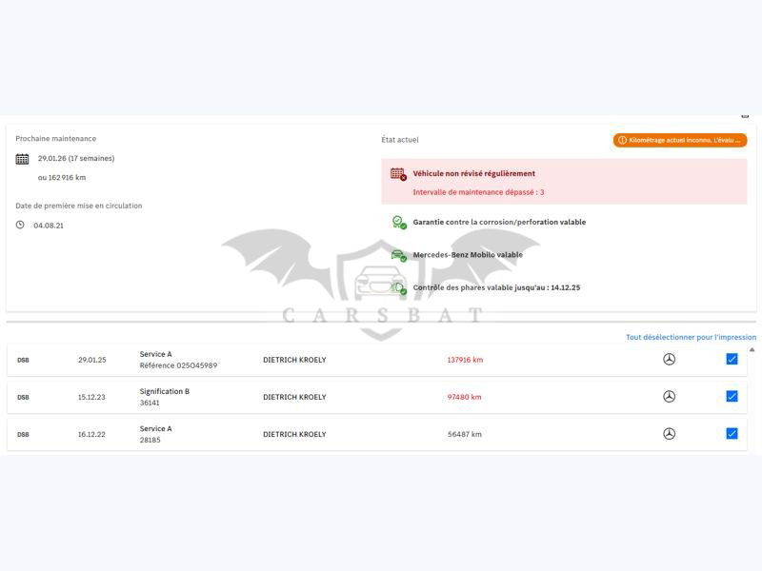This screenshot has width=762, height=571.
Task: Click the calendar icon beside next maintenance date
Action: (22, 159)
